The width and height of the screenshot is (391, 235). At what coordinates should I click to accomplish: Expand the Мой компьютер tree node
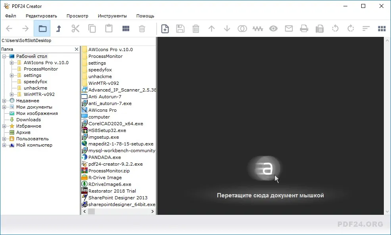point(4,145)
